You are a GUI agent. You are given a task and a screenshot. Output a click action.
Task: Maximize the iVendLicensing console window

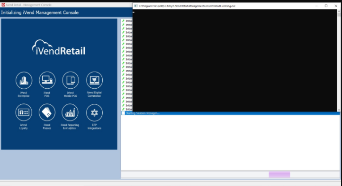pos(326,6)
